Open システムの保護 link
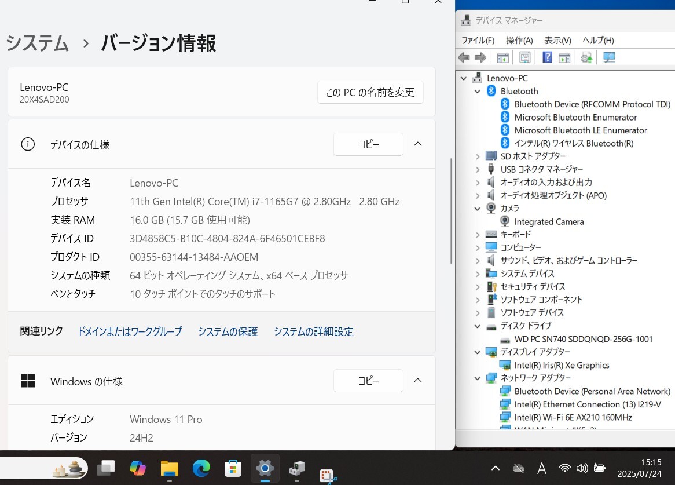This screenshot has height=485, width=675. pos(228,331)
